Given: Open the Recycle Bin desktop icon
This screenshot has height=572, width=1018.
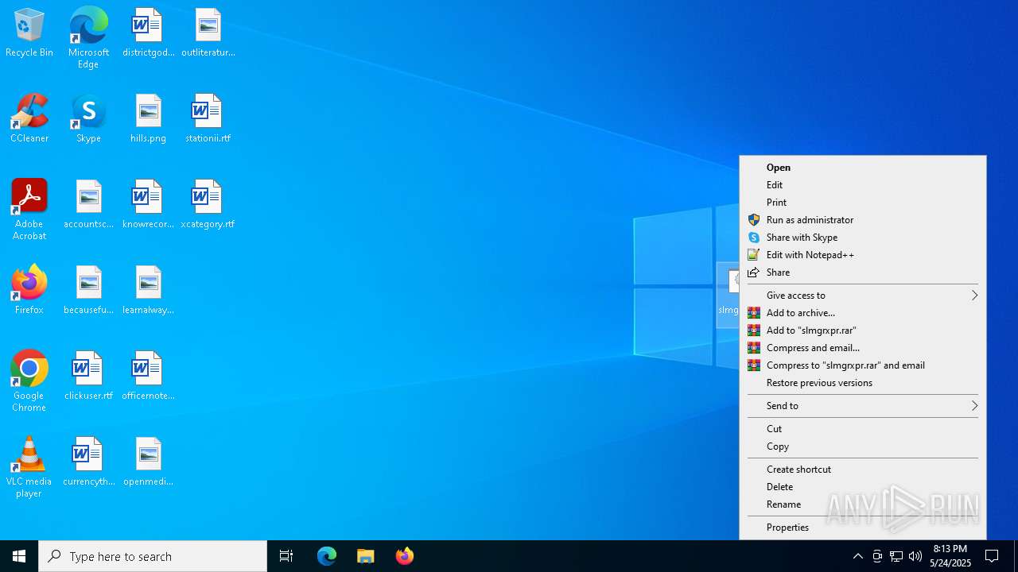Looking at the screenshot, I should [x=29, y=33].
